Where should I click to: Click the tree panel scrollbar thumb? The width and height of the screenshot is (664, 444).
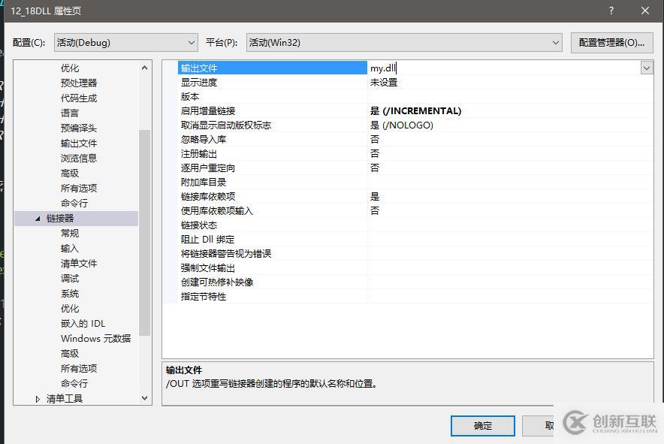144,233
